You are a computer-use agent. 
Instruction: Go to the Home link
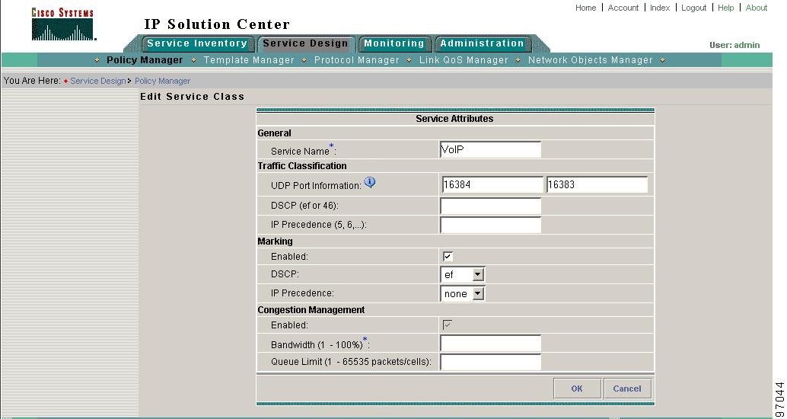tap(586, 8)
